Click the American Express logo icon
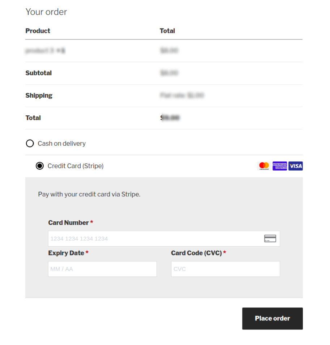Viewport: 330px width, 345px height. coord(280,166)
